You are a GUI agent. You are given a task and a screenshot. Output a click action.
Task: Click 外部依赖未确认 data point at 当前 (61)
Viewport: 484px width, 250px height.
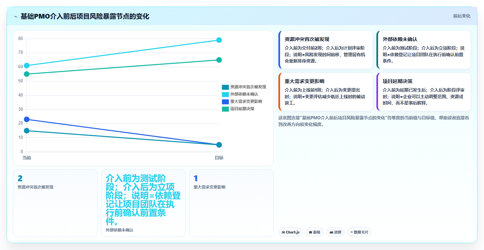27,65
